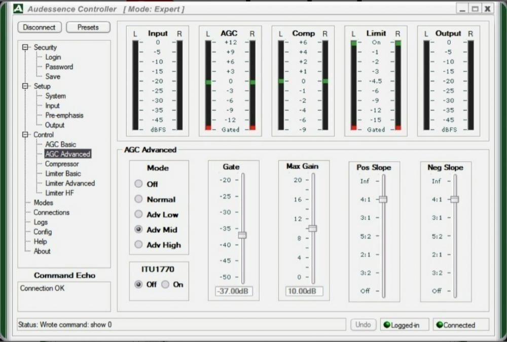Click the Command Echo text box

(64, 296)
